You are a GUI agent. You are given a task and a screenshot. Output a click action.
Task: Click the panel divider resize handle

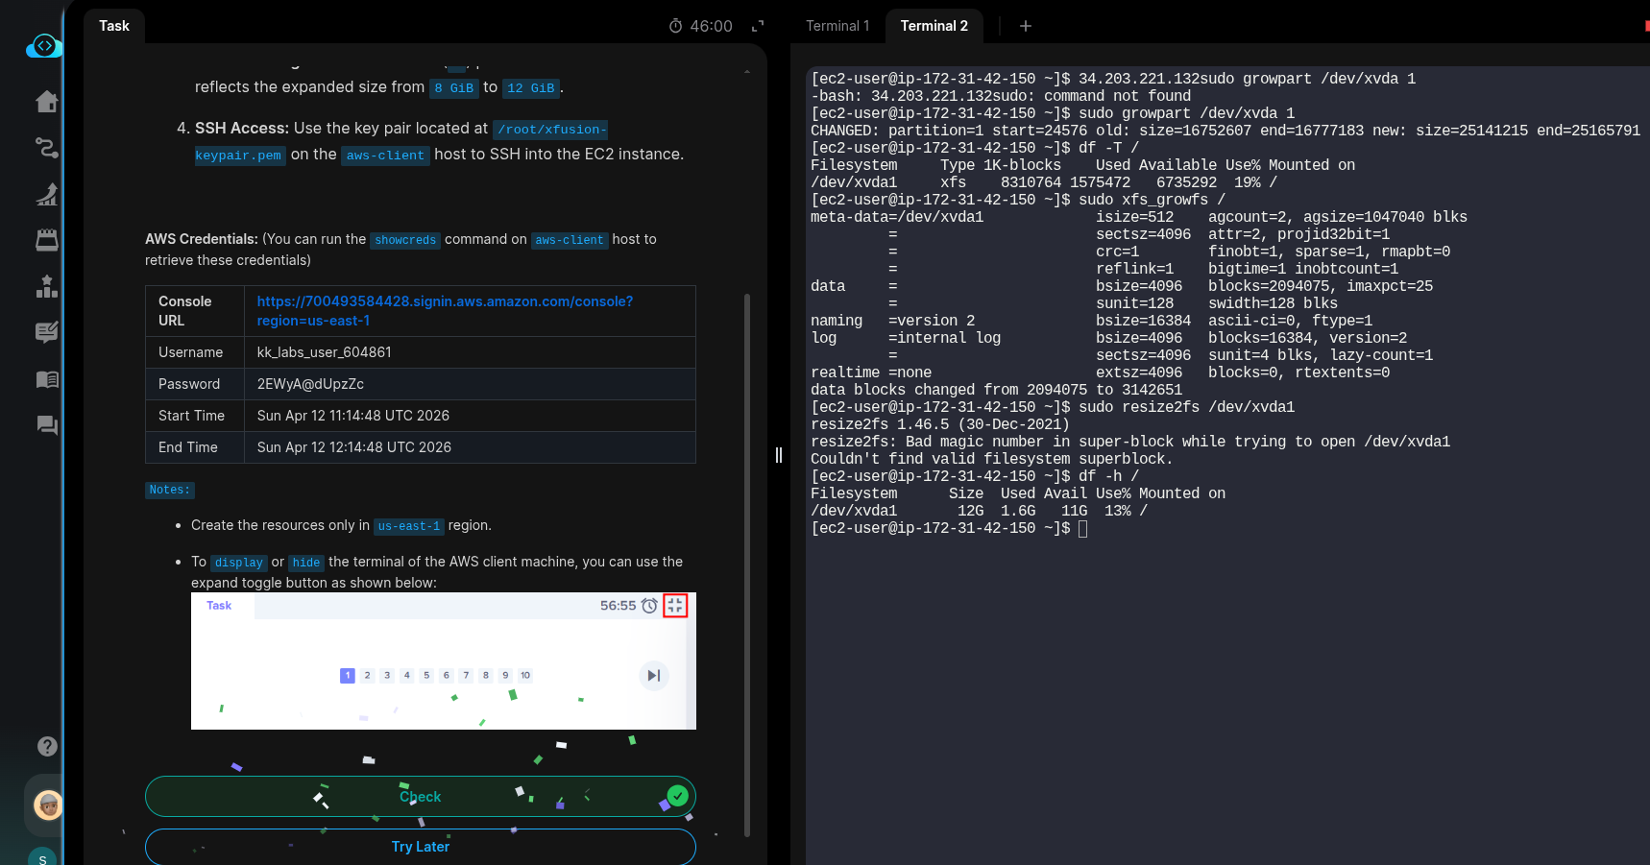tap(779, 455)
